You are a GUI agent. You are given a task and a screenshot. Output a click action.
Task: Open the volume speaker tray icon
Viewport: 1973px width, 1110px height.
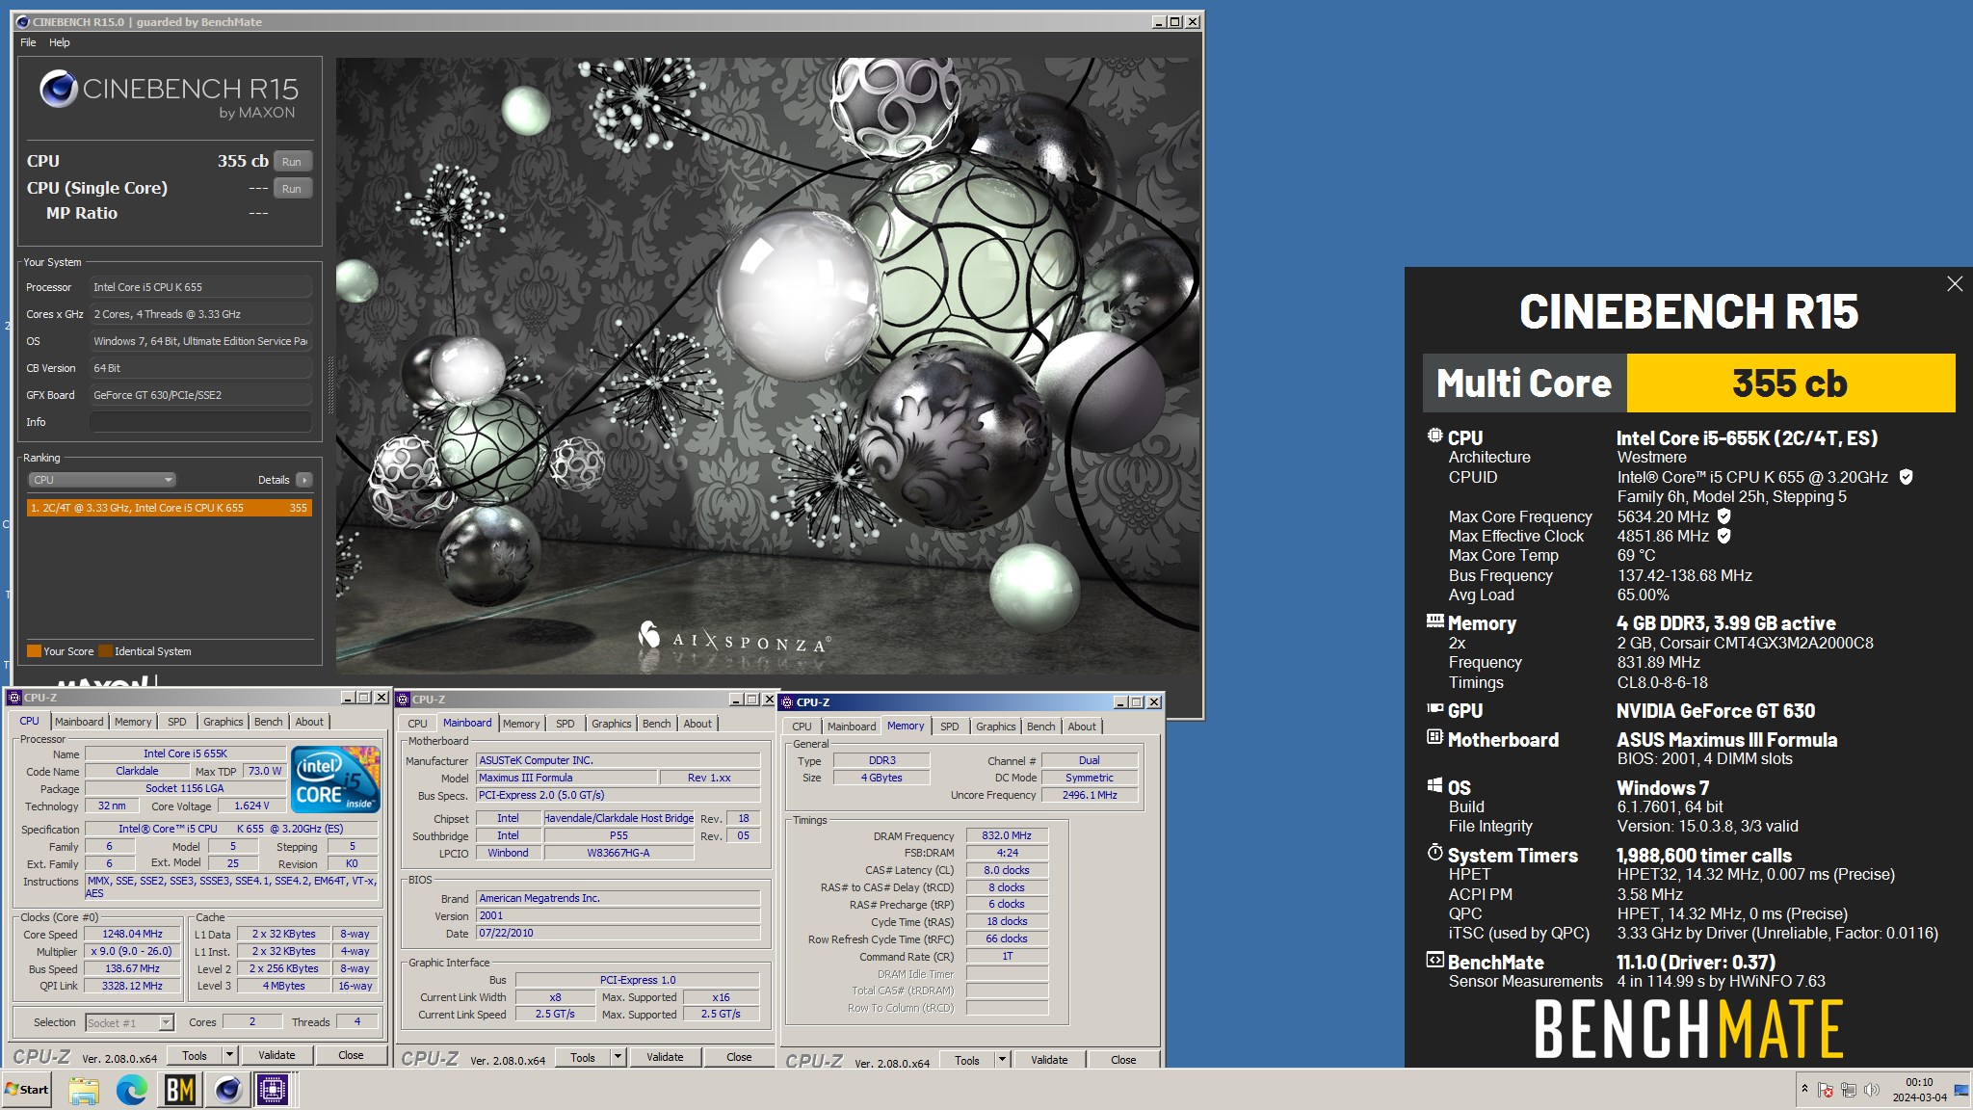coord(1871,1090)
